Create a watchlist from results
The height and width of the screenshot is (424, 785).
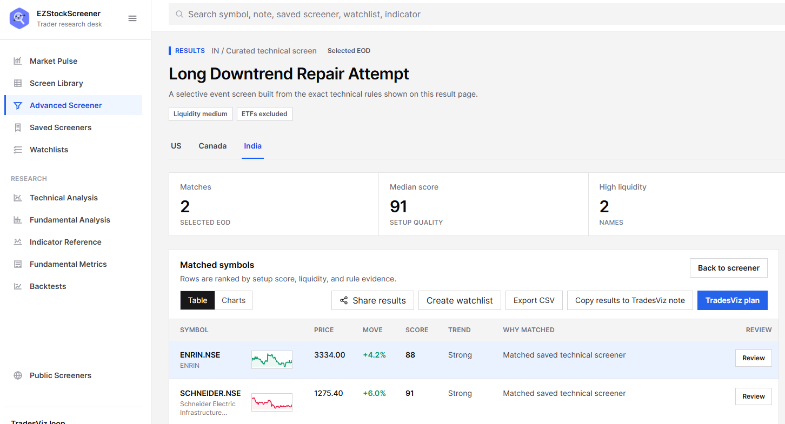pyautogui.click(x=460, y=300)
